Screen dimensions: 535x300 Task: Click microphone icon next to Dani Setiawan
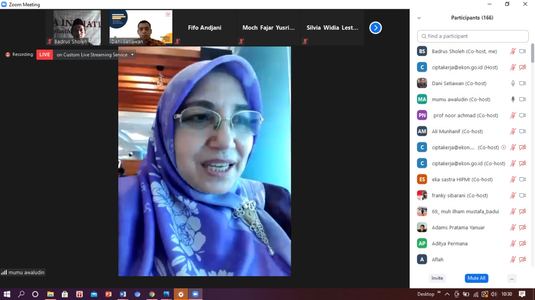(513, 83)
